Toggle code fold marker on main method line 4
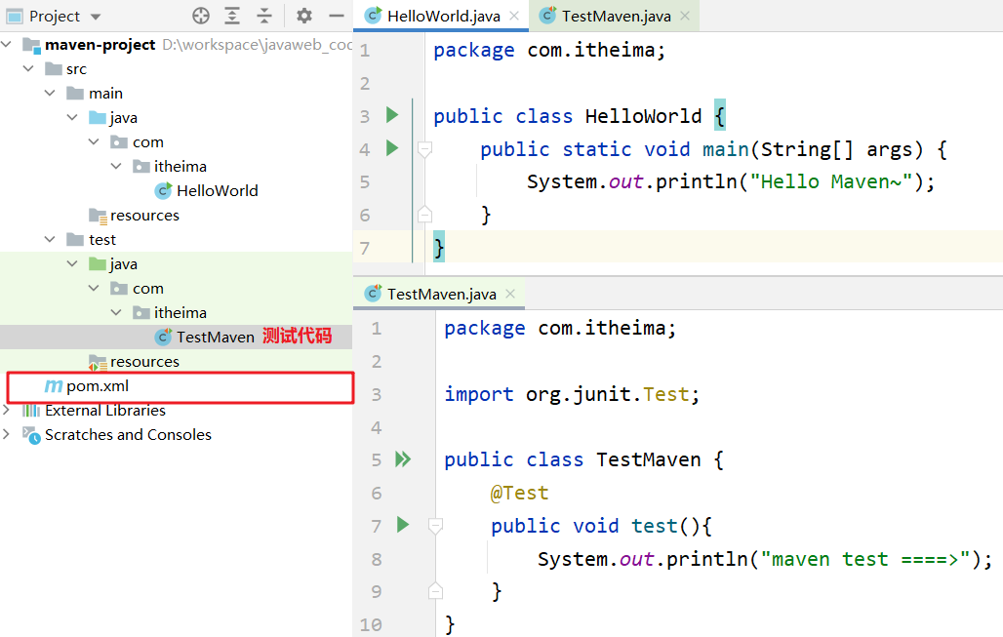Screen dimensions: 1003x637 pos(424,149)
